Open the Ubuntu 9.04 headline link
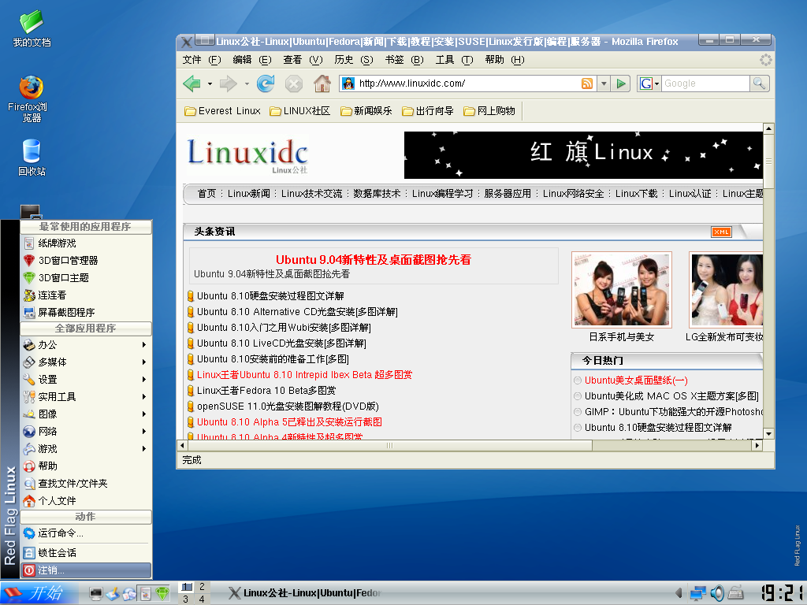The image size is (807, 605). (371, 260)
